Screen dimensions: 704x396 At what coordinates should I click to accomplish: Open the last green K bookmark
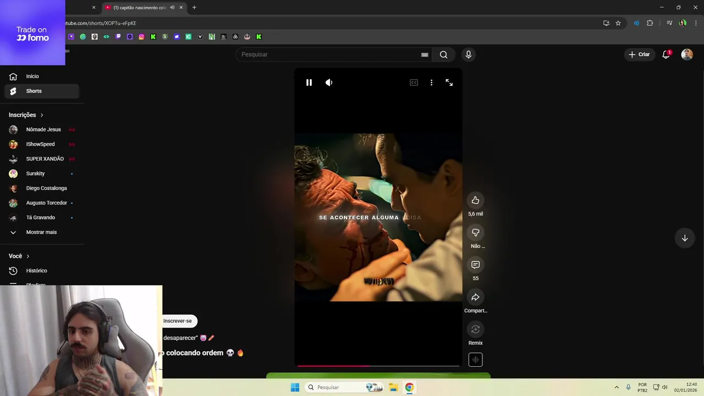pos(258,37)
